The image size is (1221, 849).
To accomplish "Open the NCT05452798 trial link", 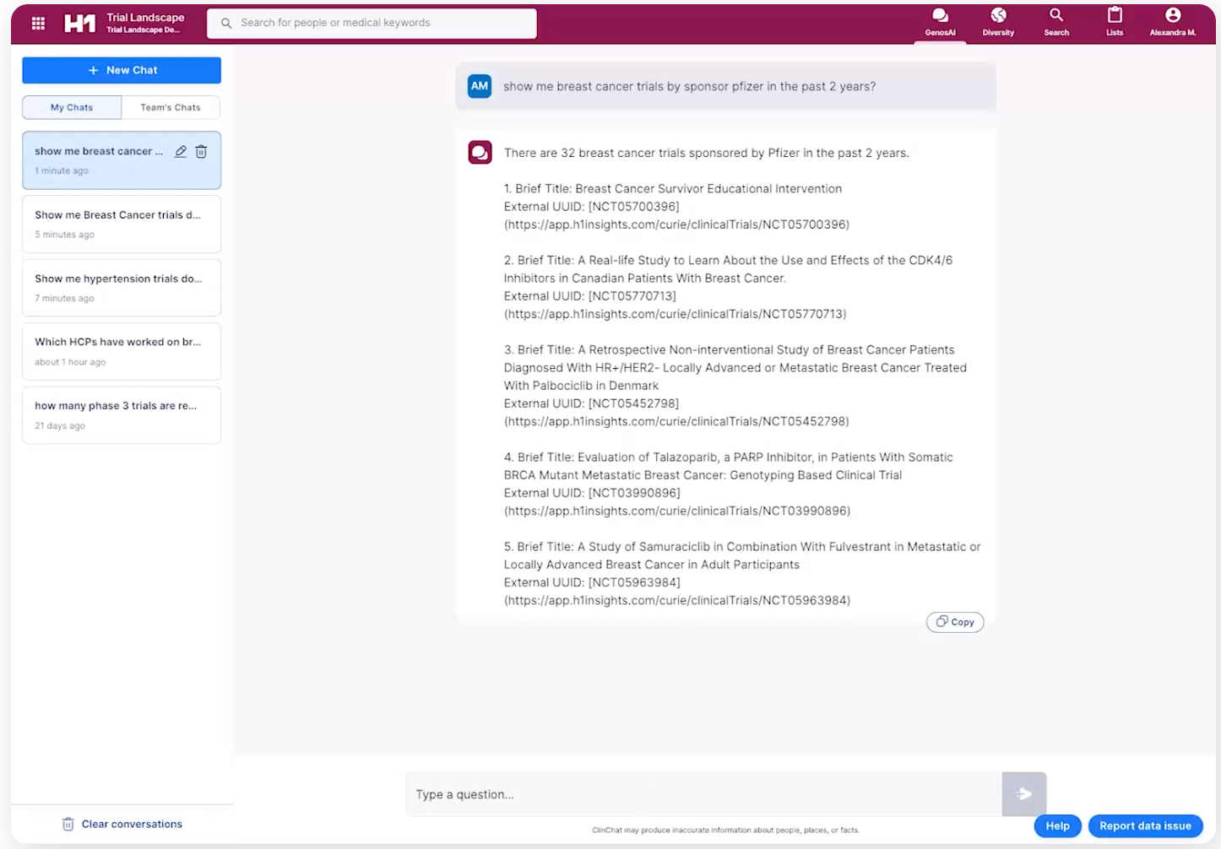I will tap(676, 421).
